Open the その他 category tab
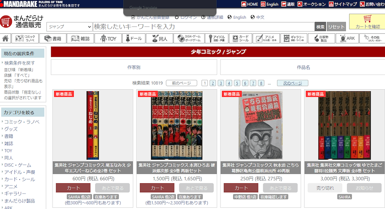This screenshot has height=209, width=385. [372, 38]
